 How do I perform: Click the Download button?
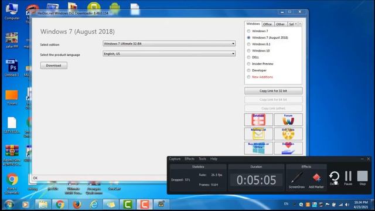click(x=53, y=66)
